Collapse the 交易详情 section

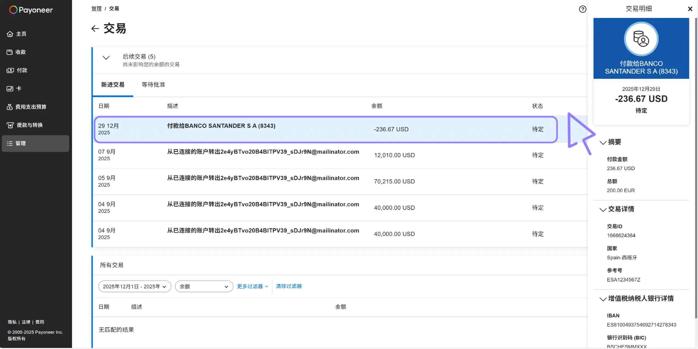tap(603, 210)
